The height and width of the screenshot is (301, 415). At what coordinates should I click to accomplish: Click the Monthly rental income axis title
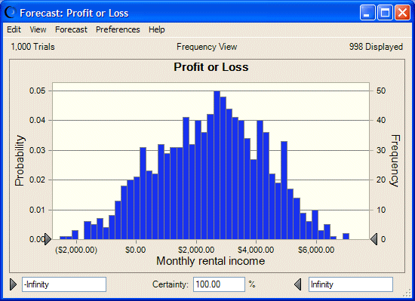211,261
